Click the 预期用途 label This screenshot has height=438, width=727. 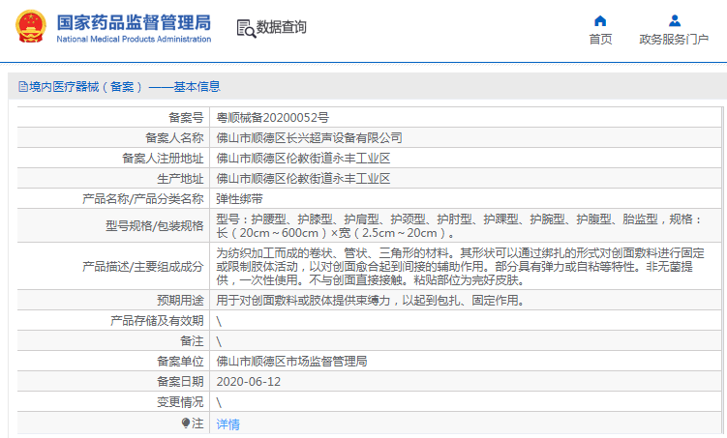pos(180,301)
